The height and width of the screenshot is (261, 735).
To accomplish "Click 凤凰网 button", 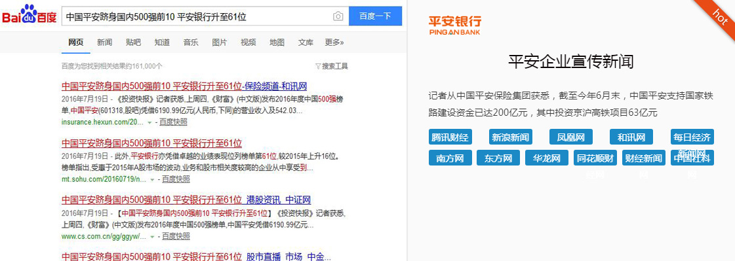I will 571,137.
